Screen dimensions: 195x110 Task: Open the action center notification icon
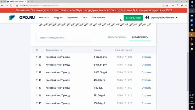click(192, 107)
